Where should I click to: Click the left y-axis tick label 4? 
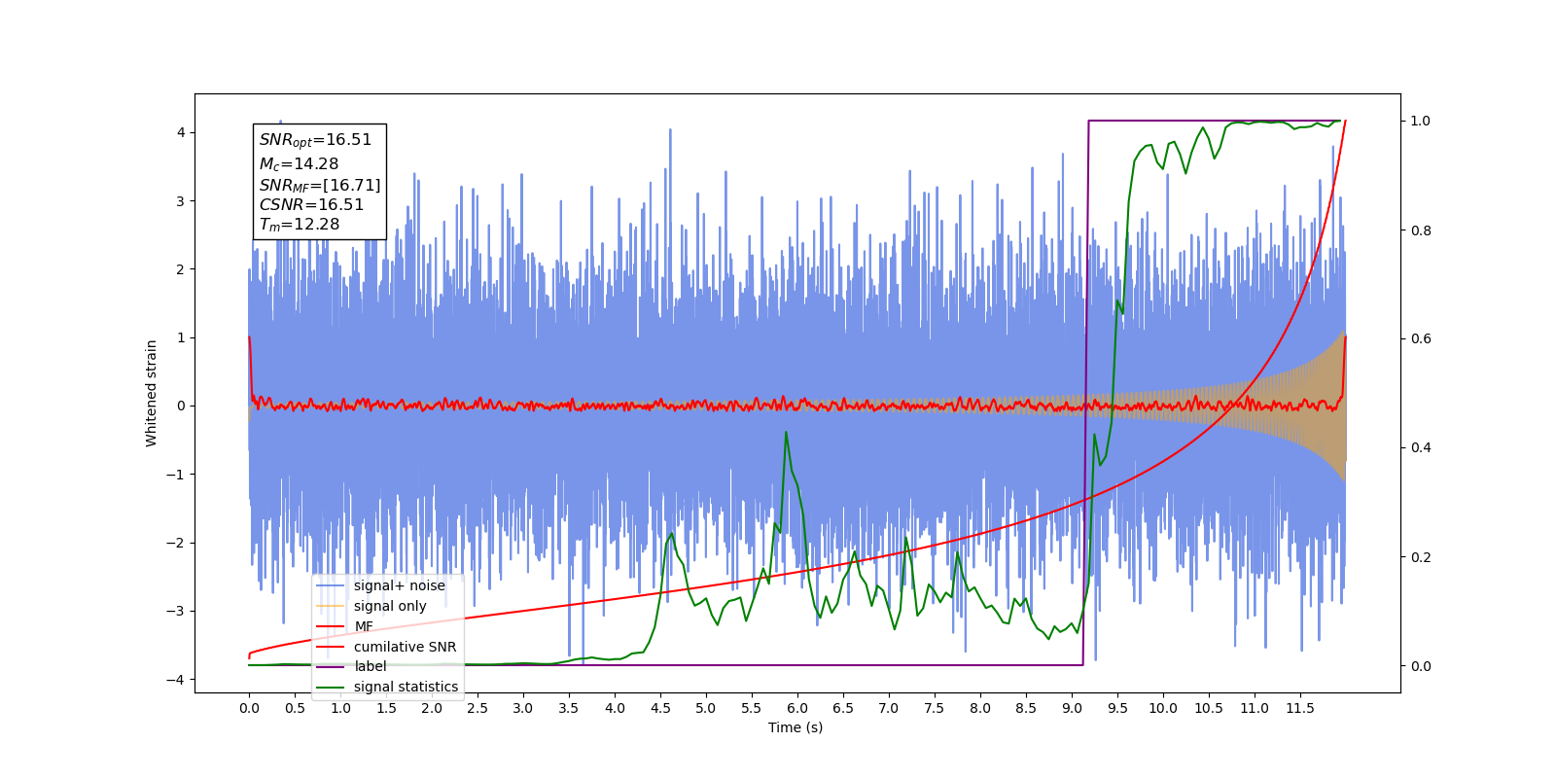click(181, 132)
